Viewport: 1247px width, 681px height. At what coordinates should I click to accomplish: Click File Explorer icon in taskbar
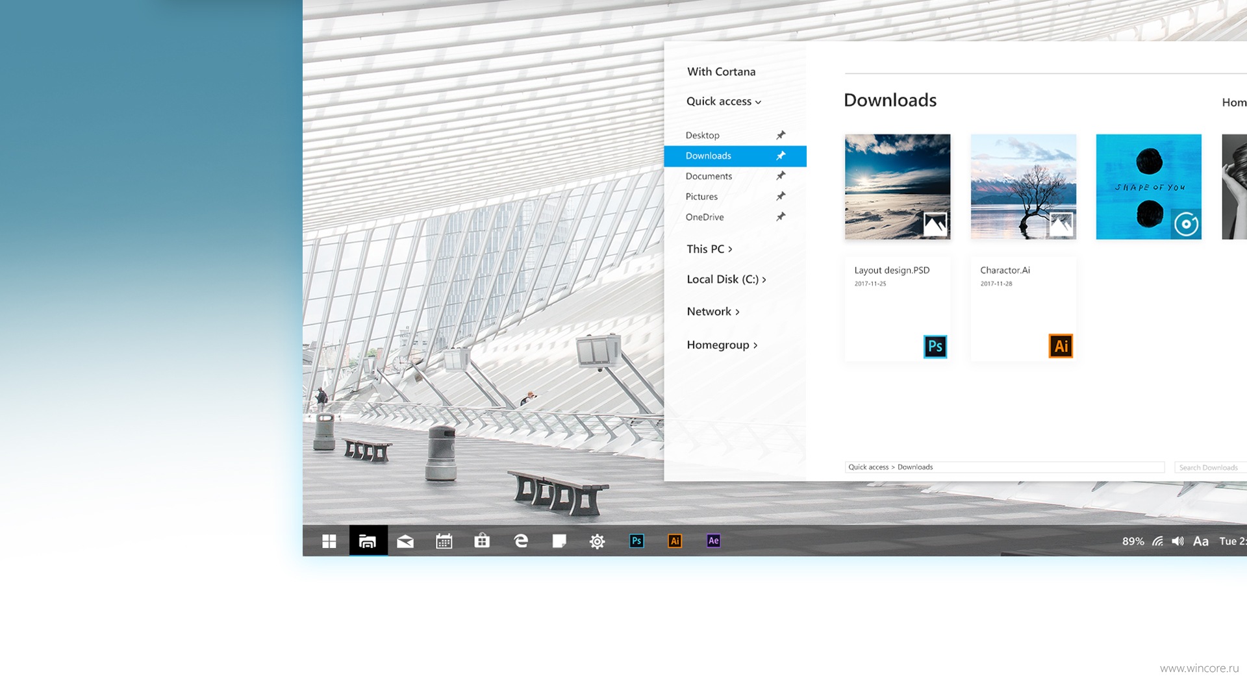pyautogui.click(x=368, y=541)
